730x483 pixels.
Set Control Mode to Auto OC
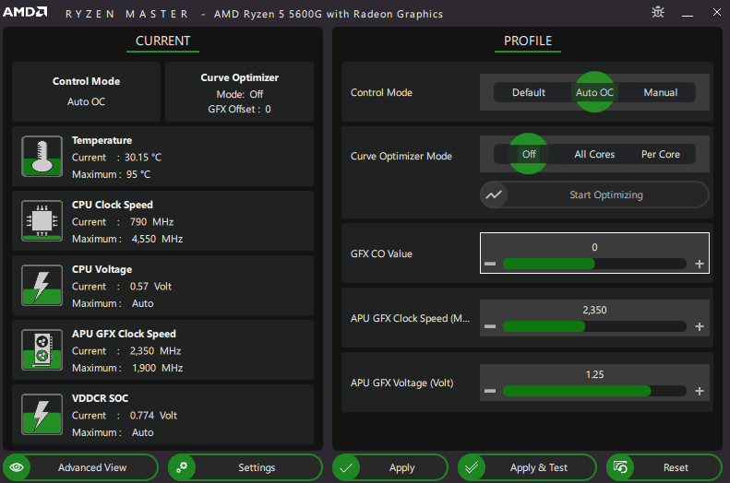point(594,92)
